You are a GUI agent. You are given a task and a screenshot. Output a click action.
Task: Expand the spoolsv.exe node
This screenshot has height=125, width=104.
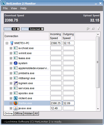[x=11, y=93]
